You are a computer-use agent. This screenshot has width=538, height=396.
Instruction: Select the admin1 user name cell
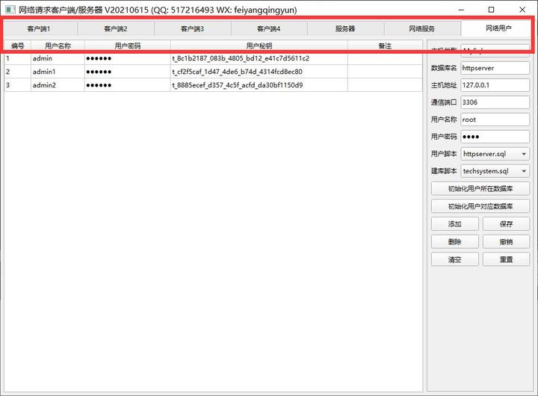click(58, 72)
